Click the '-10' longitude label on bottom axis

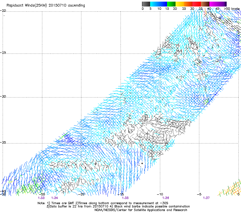click(x=160, y=194)
